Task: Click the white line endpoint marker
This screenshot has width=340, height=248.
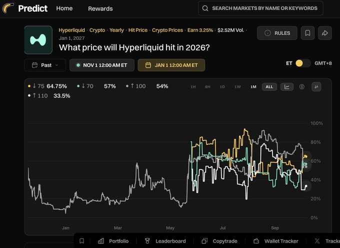Action: [x=306, y=186]
